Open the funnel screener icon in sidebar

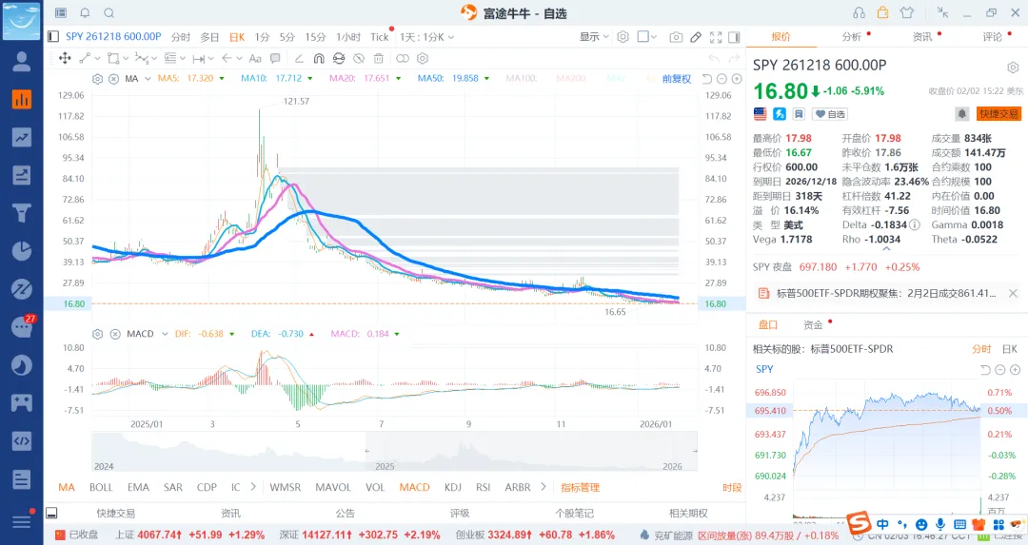point(22,213)
